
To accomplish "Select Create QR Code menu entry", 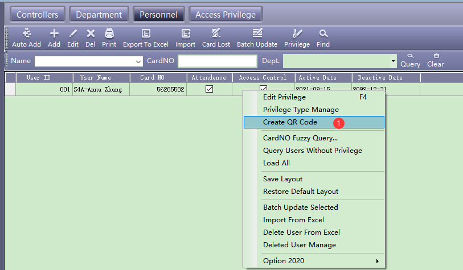I will pos(290,122).
